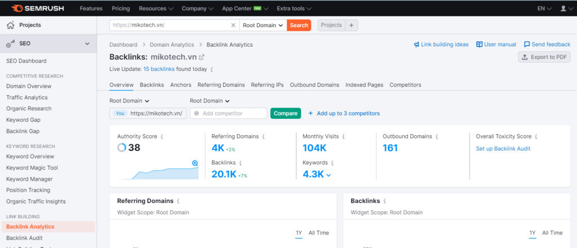577x248 pixels.
Task: Open Keyword Magic Tool in sidebar
Action: 32,168
